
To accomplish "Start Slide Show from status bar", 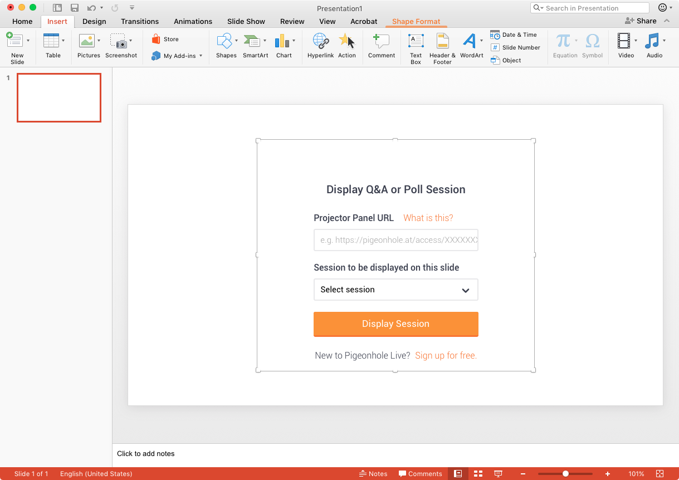I will [499, 474].
